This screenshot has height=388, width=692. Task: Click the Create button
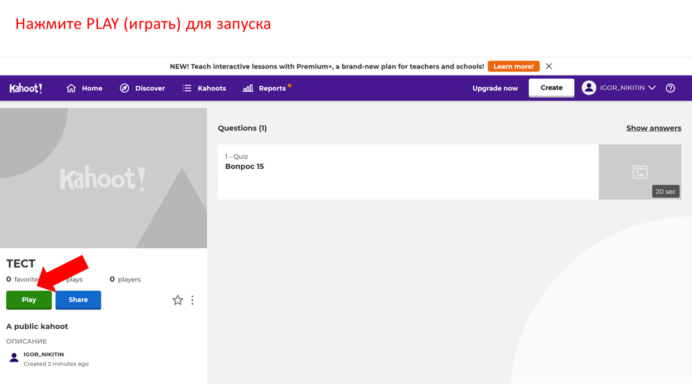[551, 88]
